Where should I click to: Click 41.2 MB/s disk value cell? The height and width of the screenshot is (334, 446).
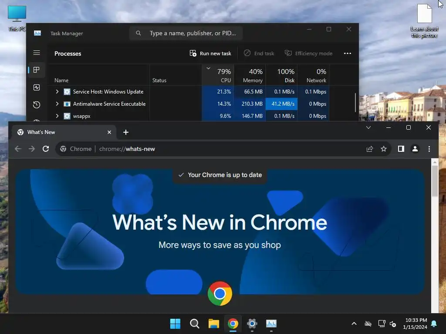(282, 104)
